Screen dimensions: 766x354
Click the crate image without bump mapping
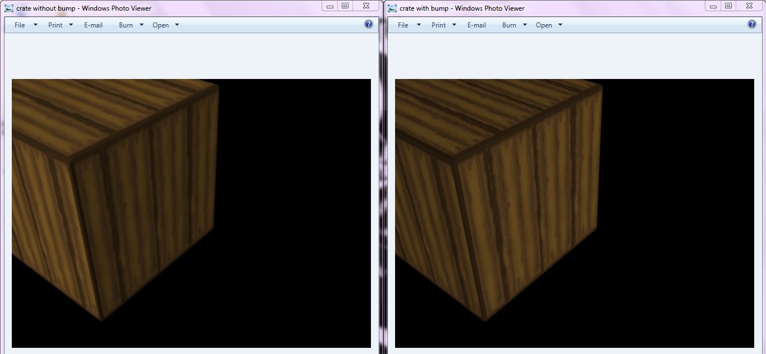click(x=191, y=213)
